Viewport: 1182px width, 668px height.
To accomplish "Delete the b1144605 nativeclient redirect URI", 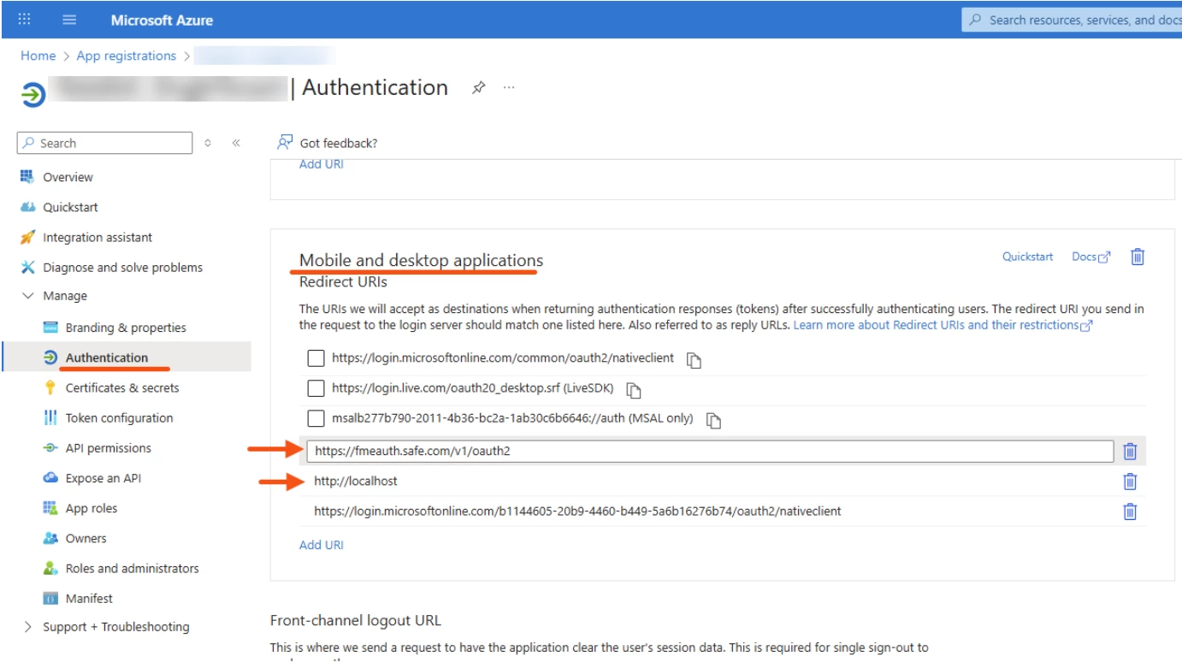I will 1130,511.
